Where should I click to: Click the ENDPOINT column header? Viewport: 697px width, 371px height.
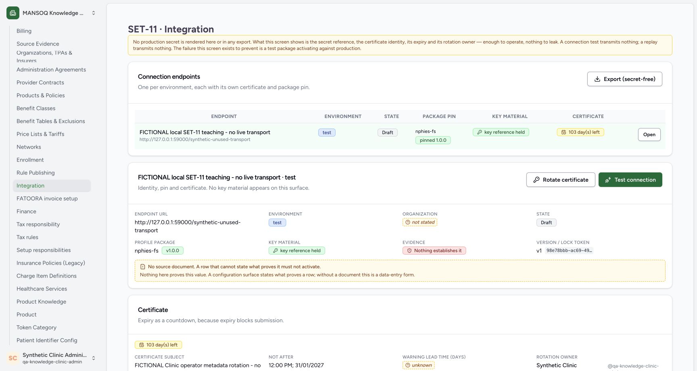pyautogui.click(x=224, y=116)
